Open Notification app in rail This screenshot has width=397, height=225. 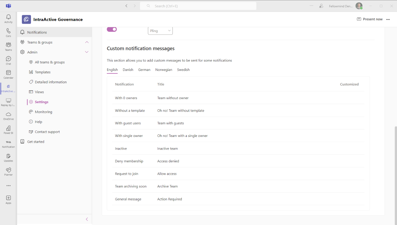8,144
